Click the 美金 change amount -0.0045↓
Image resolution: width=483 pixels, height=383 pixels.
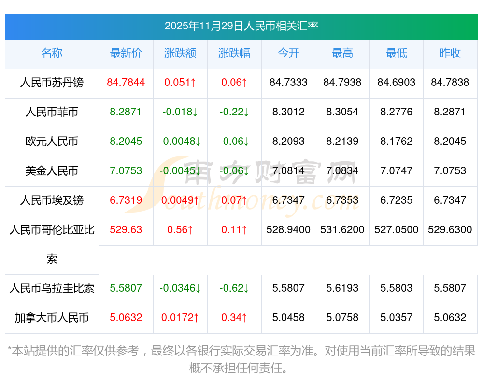point(180,170)
